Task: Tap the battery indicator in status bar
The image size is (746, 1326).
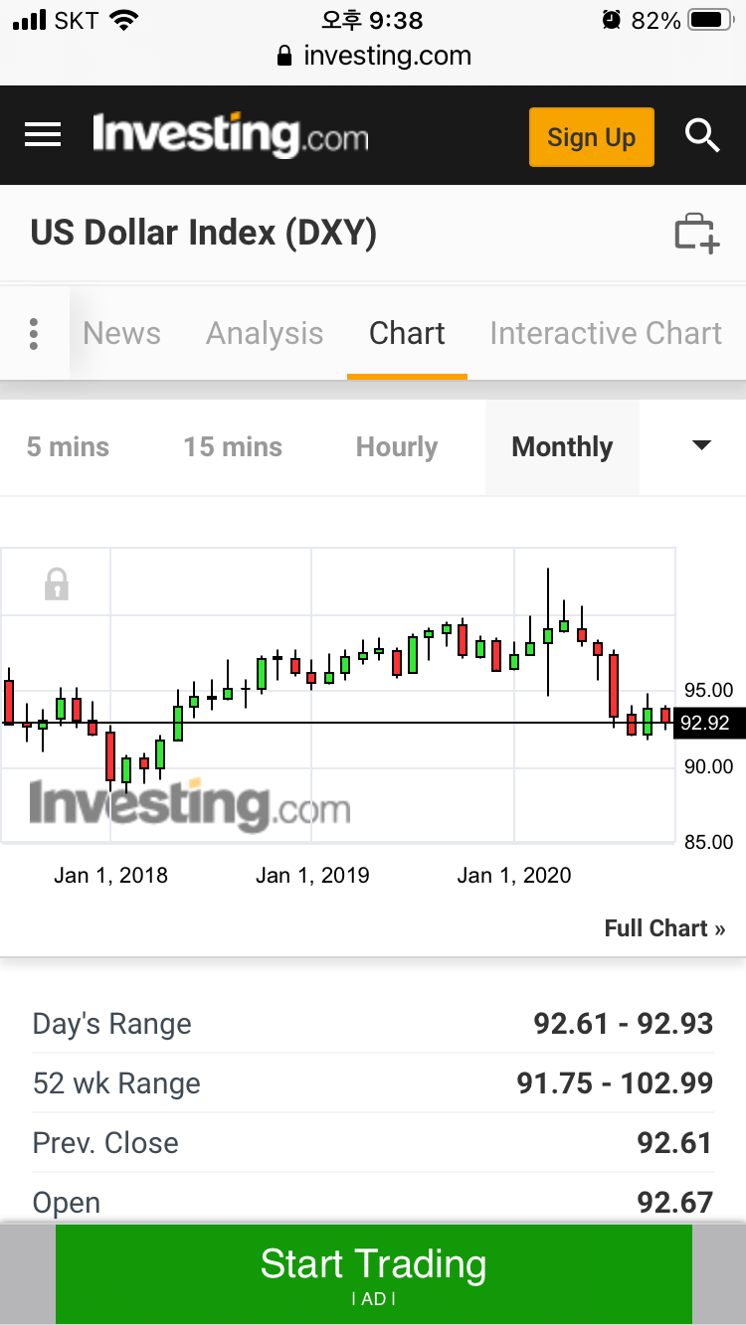Action: (x=710, y=20)
